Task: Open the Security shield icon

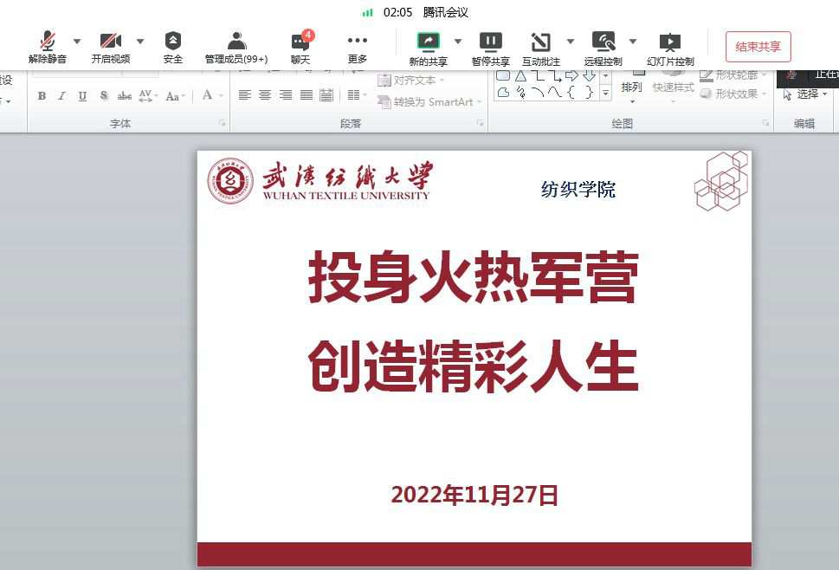Action: (173, 48)
